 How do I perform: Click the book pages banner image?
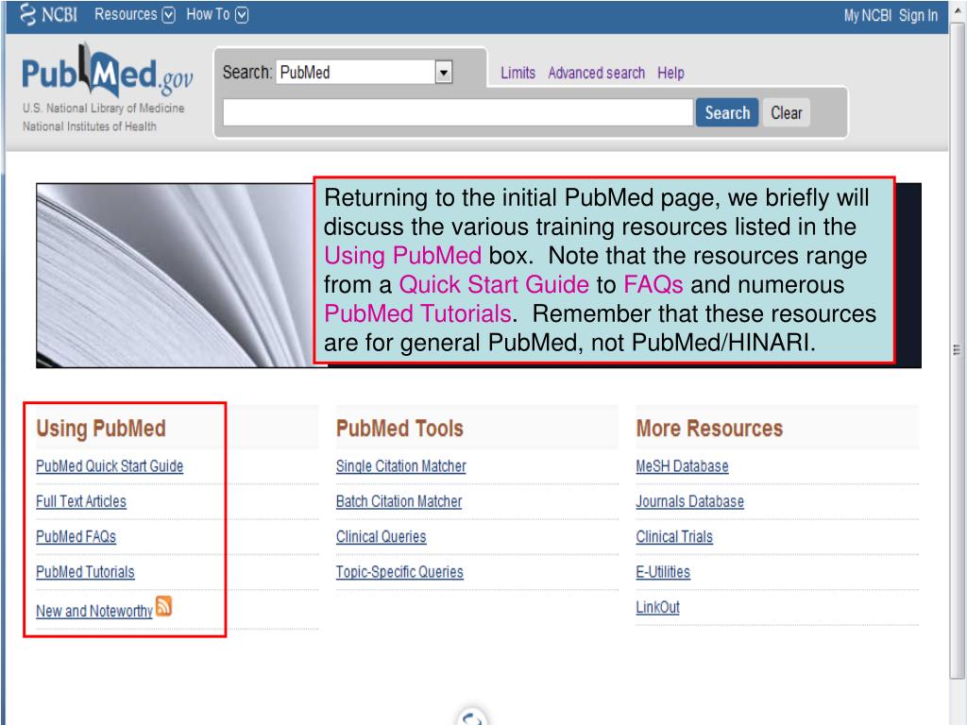pos(175,276)
